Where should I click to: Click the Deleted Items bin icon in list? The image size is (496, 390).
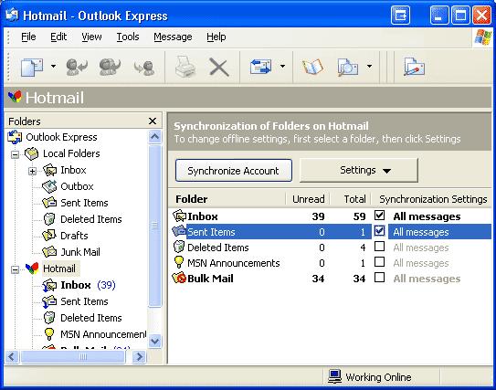(x=179, y=247)
